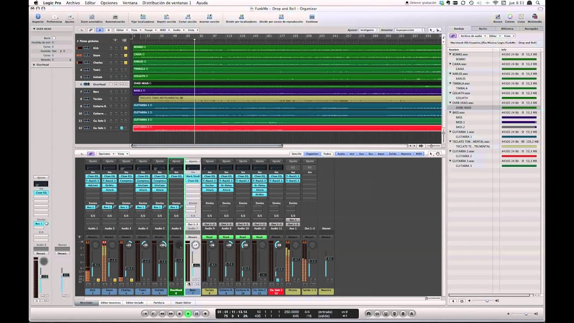Toggle automation Desact. on Audio 1 strip
Image resolution: width=574 pixels, height=323 pixels.
pyautogui.click(x=93, y=237)
